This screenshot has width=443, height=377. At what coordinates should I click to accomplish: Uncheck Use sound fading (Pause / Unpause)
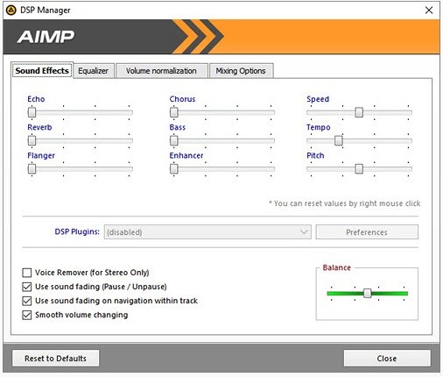(x=27, y=287)
